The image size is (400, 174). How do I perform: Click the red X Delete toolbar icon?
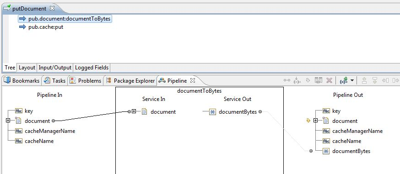tap(330, 81)
